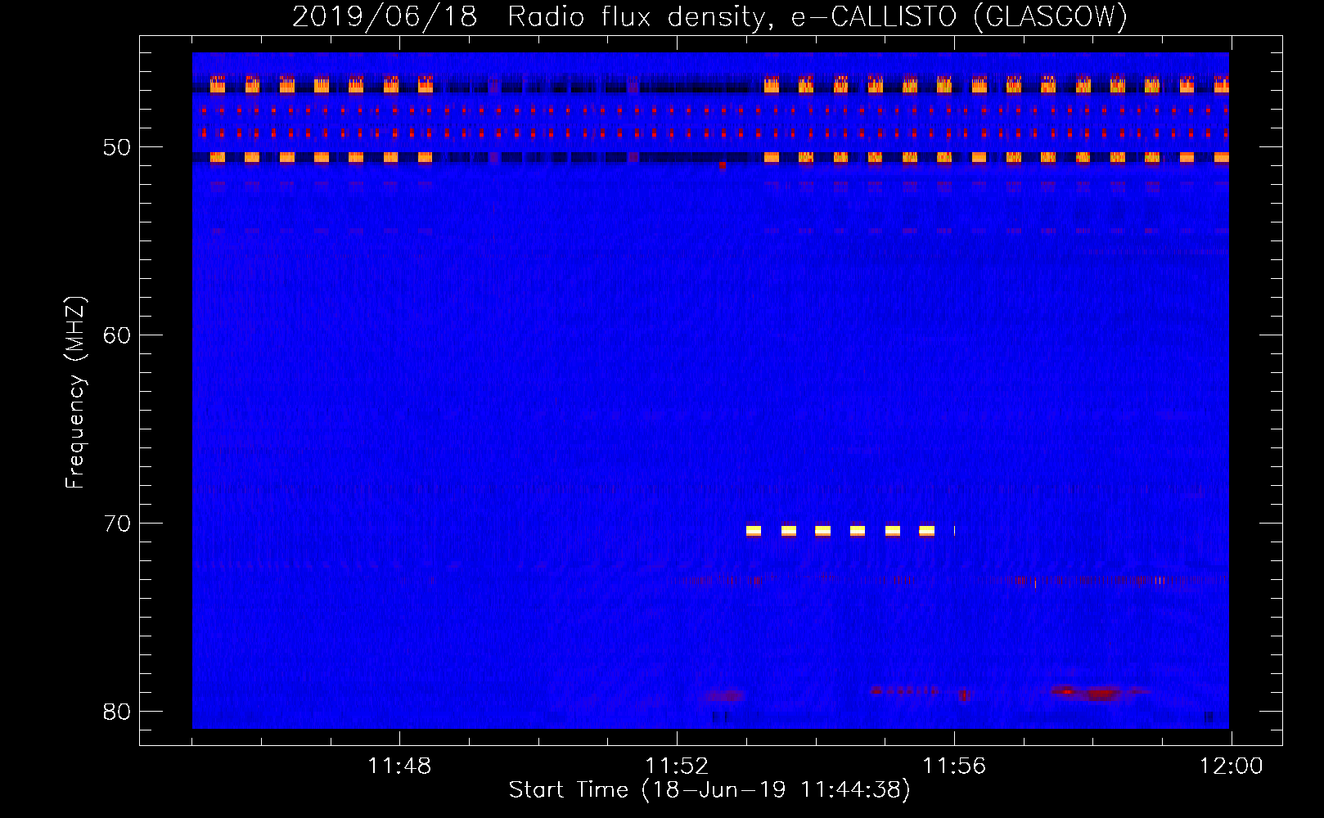Click the 12:00 time tick label
The image size is (1324, 818).
click(1232, 766)
